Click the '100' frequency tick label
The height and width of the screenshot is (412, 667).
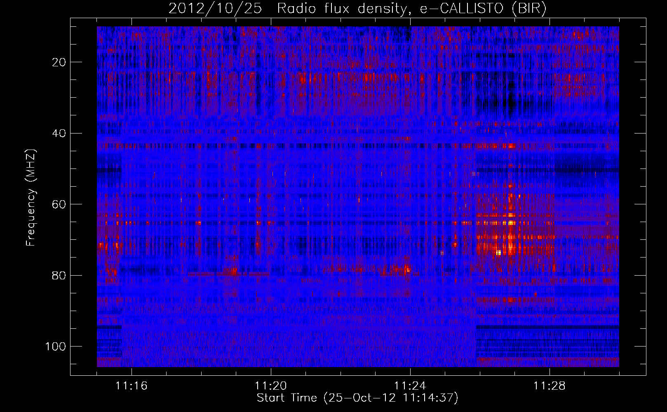point(56,346)
